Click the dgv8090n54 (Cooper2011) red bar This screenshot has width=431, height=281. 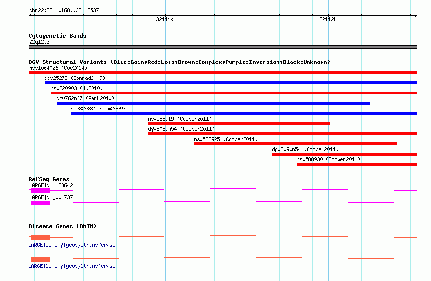345,154
